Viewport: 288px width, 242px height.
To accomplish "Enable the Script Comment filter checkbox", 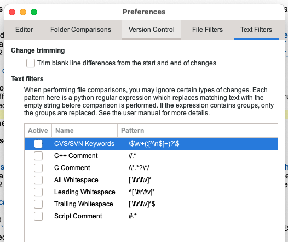I will pyautogui.click(x=38, y=216).
